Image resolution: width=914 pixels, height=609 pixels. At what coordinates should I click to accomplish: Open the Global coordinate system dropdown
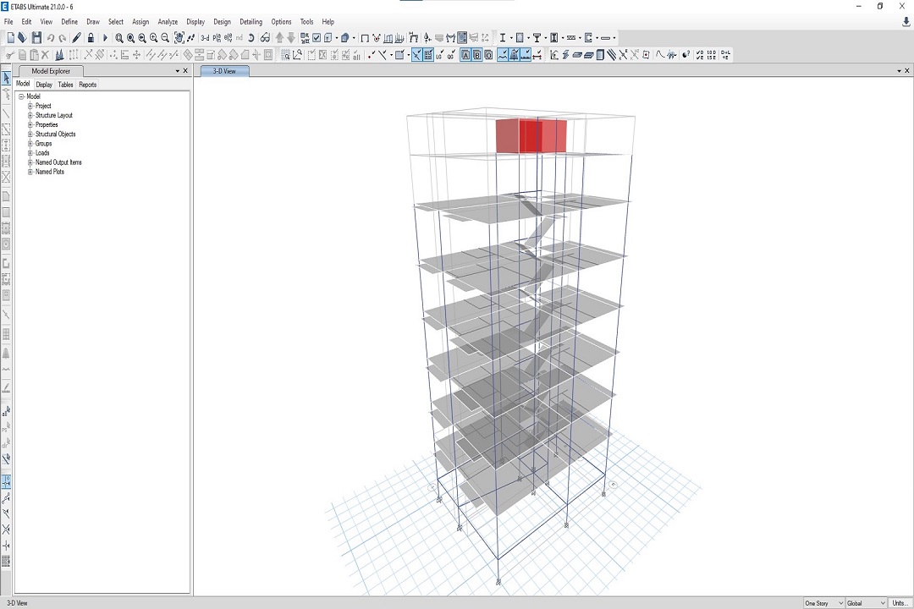click(x=865, y=603)
